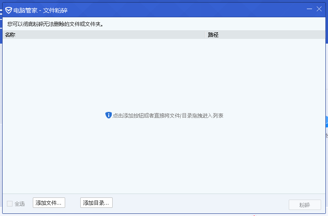Viewport: 328px width, 216px height.
Task: Click the 点击添加按钮或者直接将文件 hint text
Action: [168, 115]
